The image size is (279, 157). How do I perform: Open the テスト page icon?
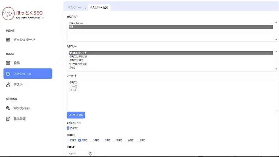8,85
